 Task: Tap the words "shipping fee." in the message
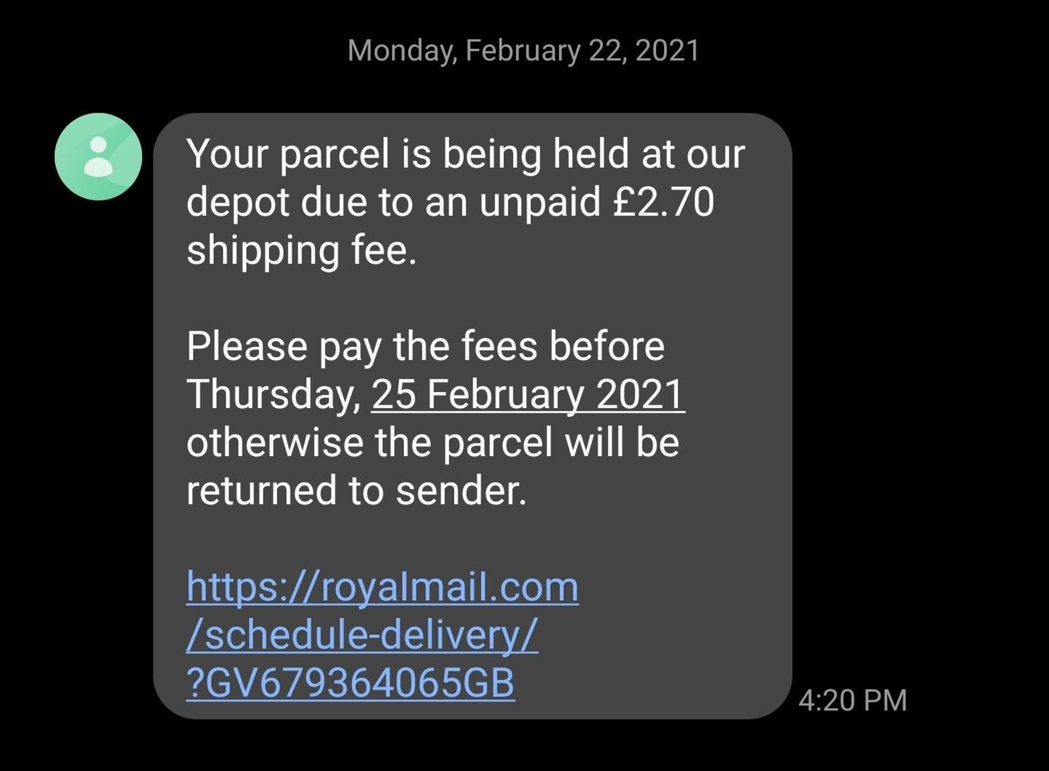pyautogui.click(x=301, y=250)
